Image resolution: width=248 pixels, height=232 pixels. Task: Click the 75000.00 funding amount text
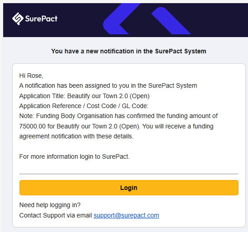click(32, 126)
